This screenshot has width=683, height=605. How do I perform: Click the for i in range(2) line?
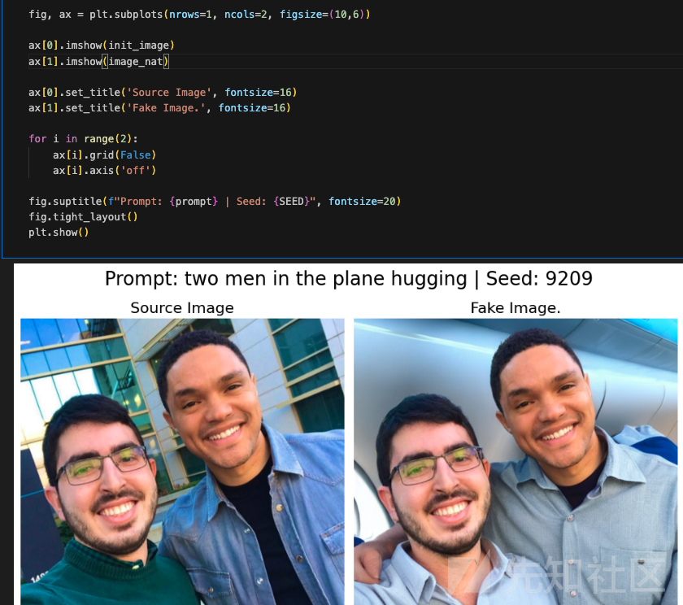click(83, 139)
